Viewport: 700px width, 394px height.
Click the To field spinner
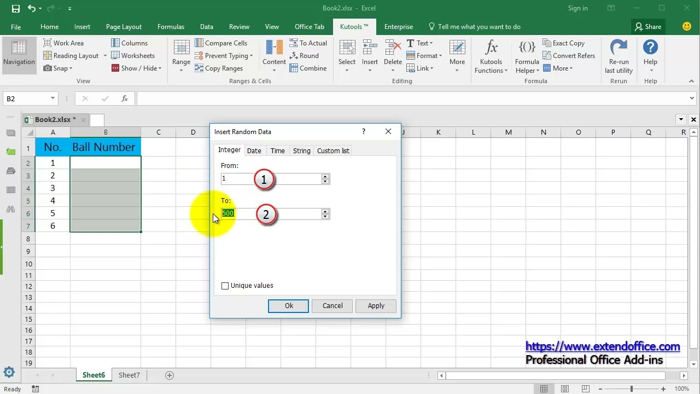point(325,213)
